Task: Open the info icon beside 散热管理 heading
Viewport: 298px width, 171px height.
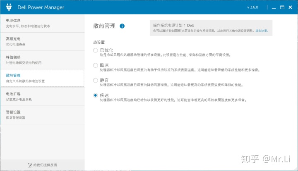Action: tap(122, 26)
